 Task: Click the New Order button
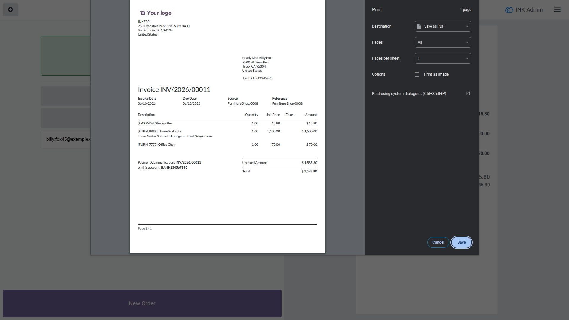[142, 303]
